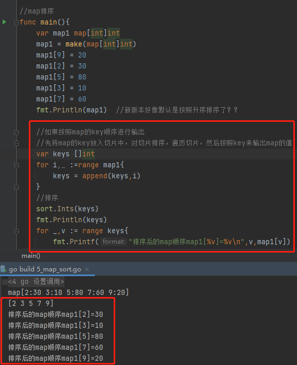
Task: Click the main() breadcrumb
Action: pos(31,256)
